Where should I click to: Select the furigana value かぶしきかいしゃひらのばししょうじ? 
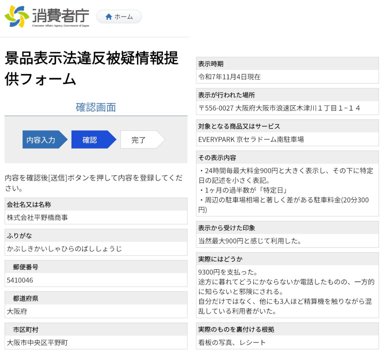(x=64, y=249)
